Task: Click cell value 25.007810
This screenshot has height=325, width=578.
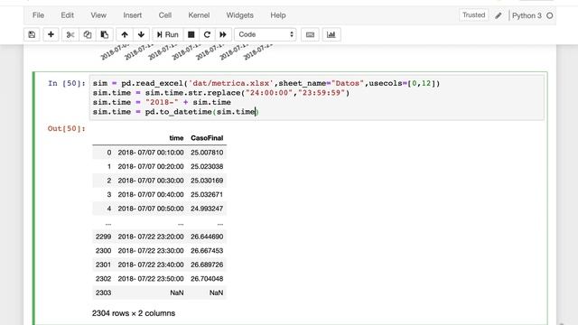Action: click(207, 153)
